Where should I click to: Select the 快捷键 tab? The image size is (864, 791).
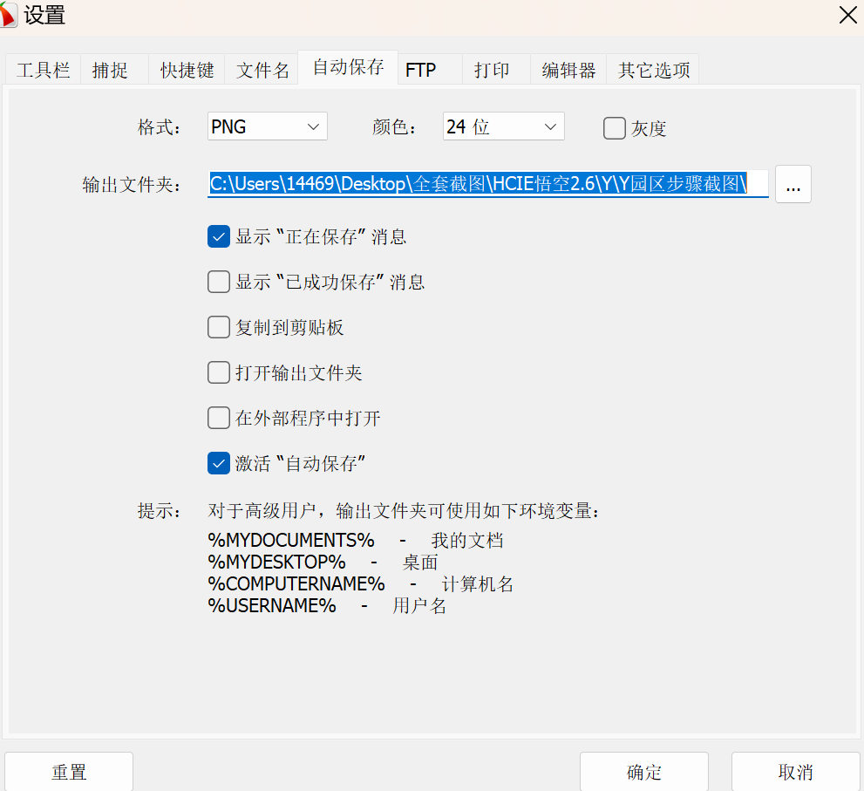187,70
